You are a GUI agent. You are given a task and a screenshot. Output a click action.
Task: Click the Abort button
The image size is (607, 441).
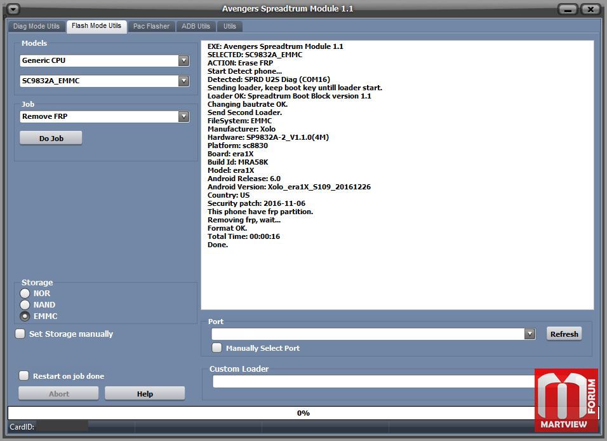pos(59,393)
